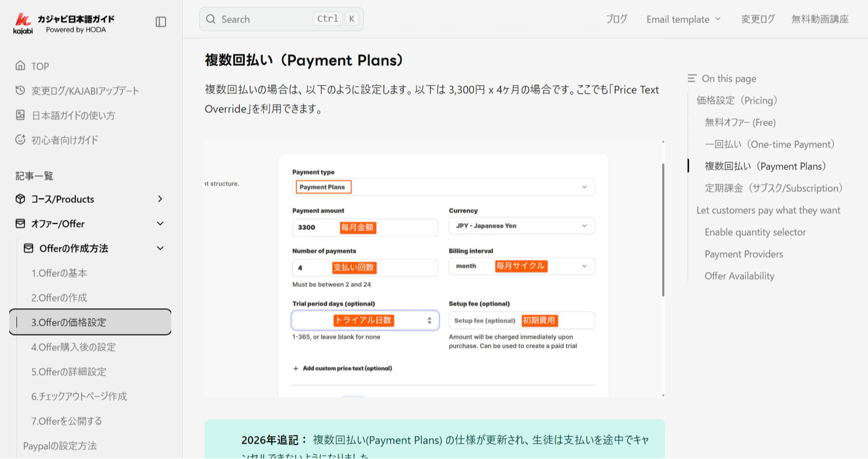Click the TOP home icon
Viewport: 868px width, 459px height.
point(20,66)
